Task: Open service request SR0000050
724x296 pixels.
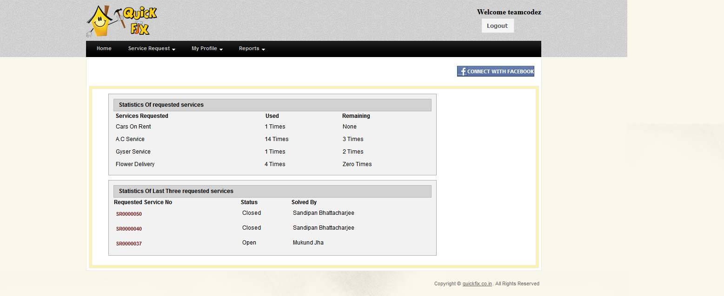Action: [129, 214]
